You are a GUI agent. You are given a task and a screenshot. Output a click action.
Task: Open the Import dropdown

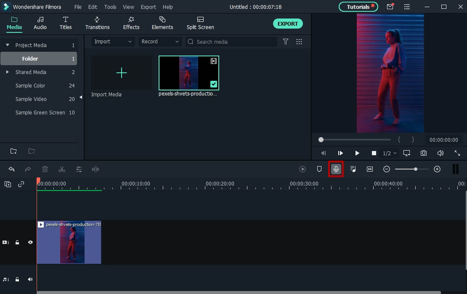[113, 41]
